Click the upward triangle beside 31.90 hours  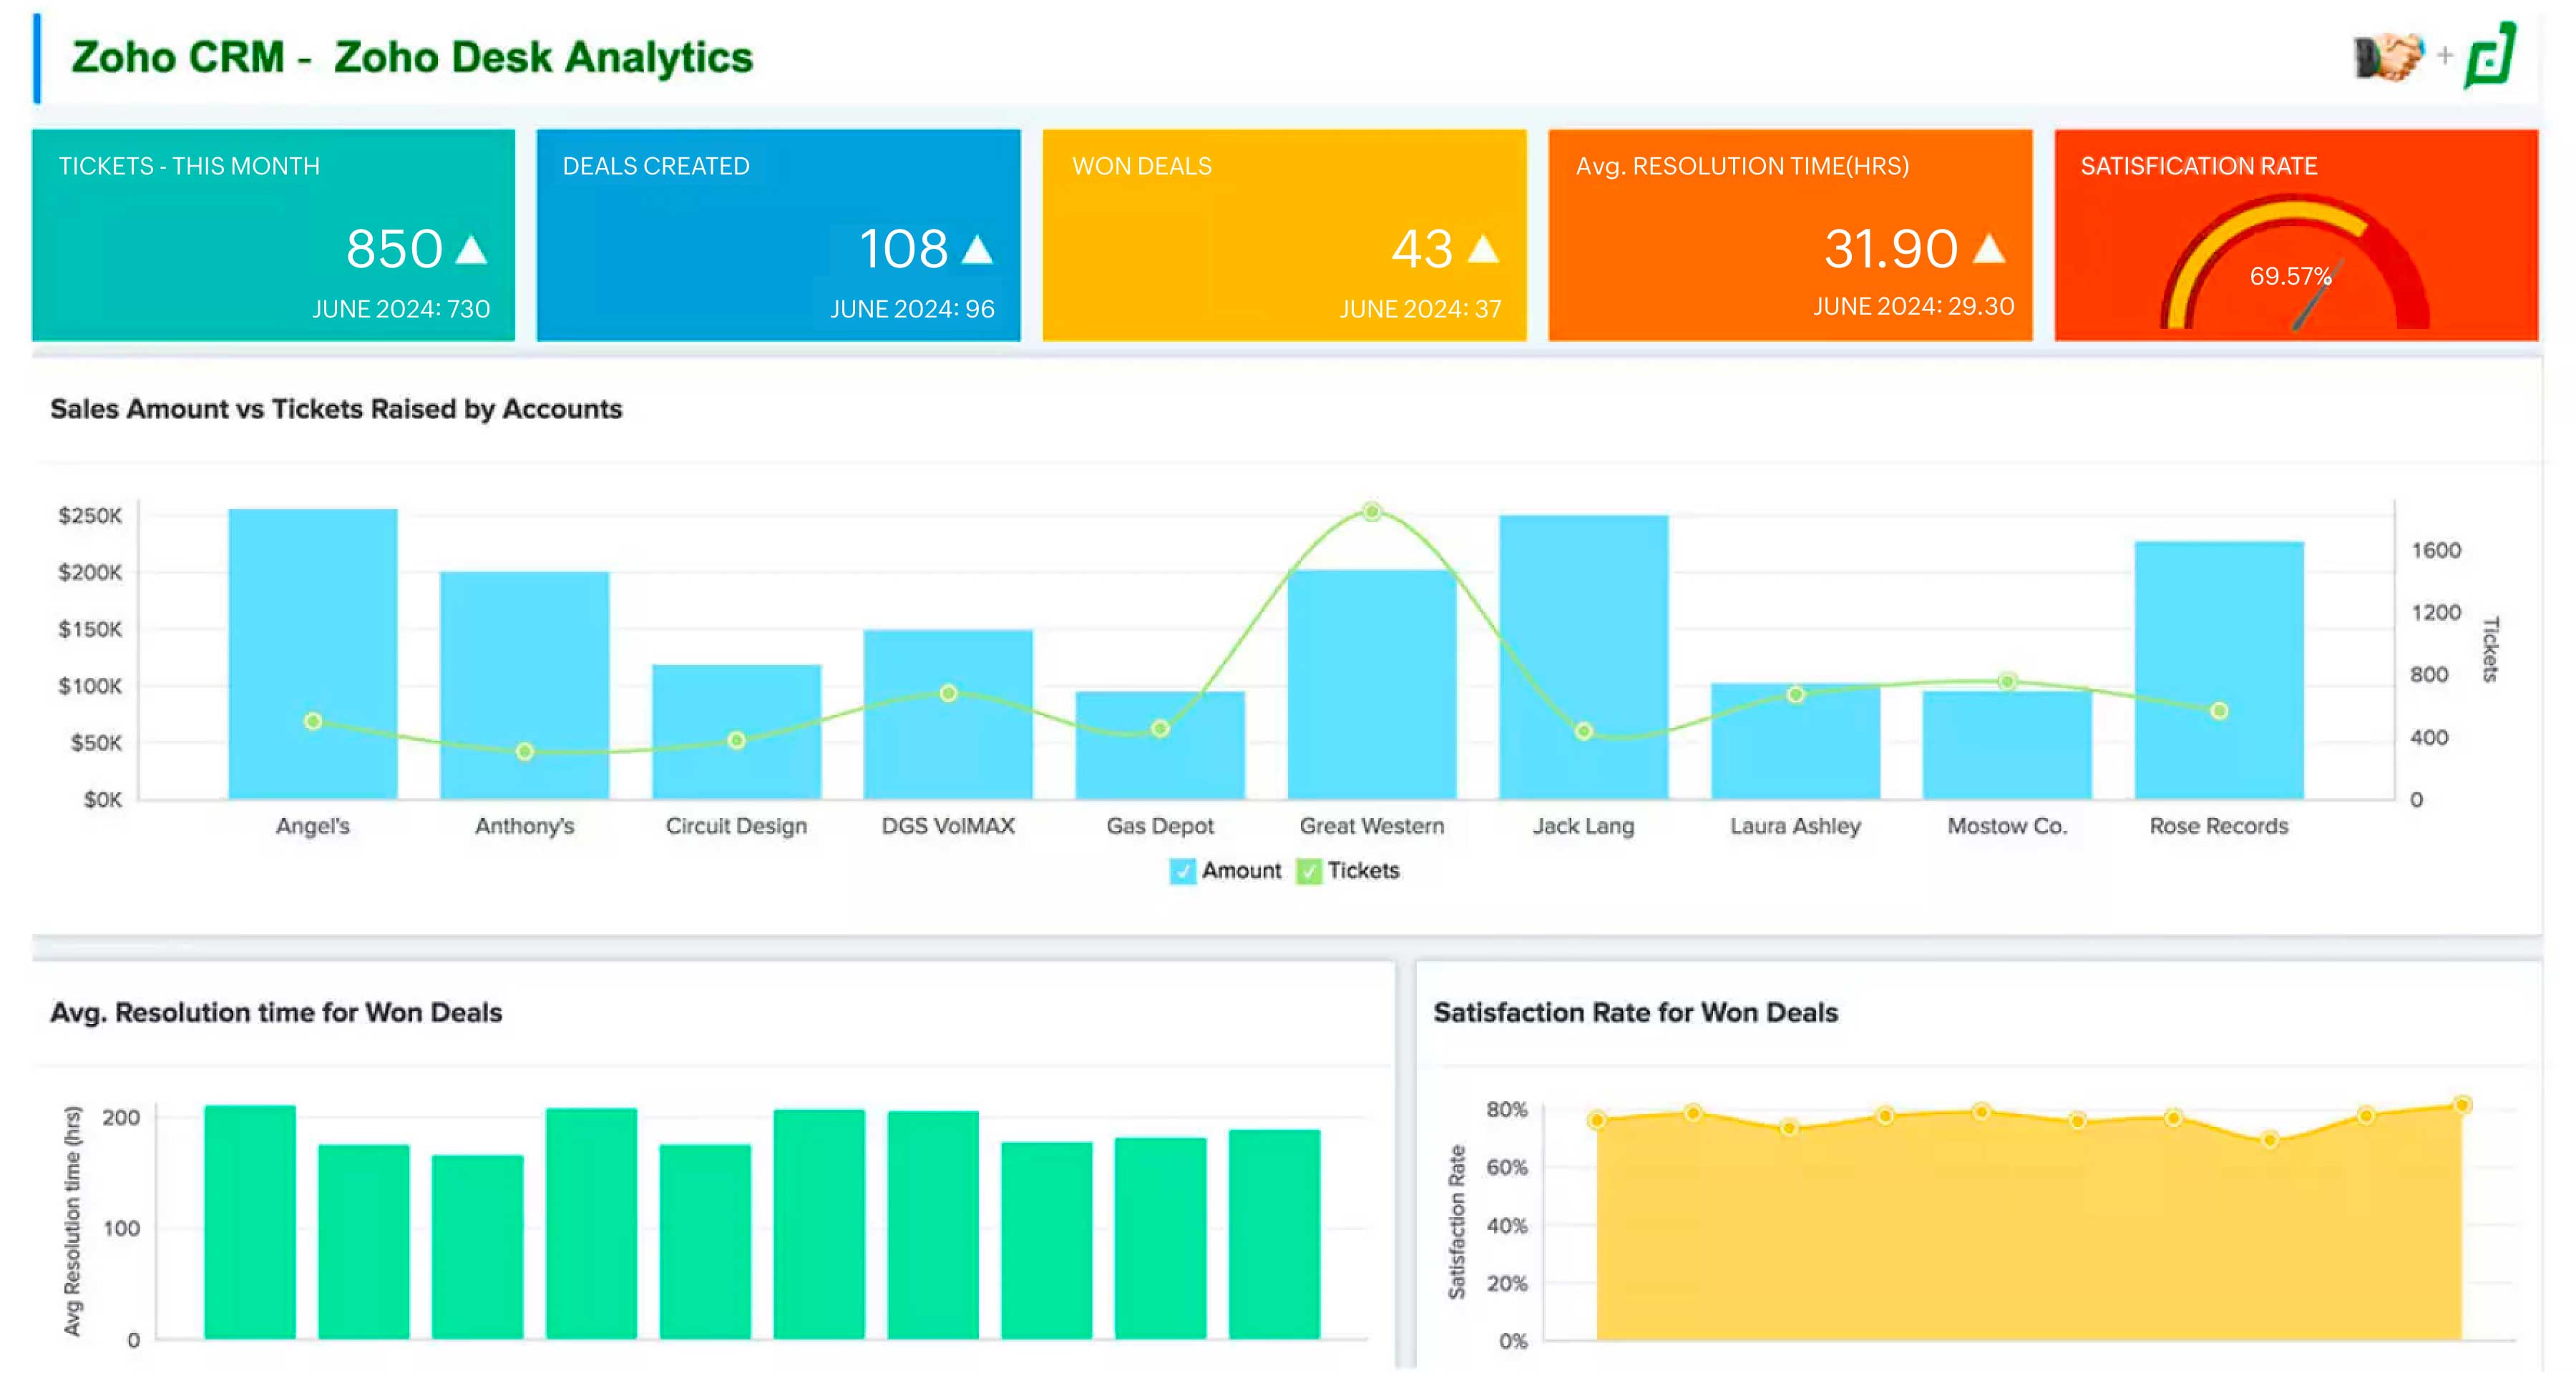(x=1989, y=249)
